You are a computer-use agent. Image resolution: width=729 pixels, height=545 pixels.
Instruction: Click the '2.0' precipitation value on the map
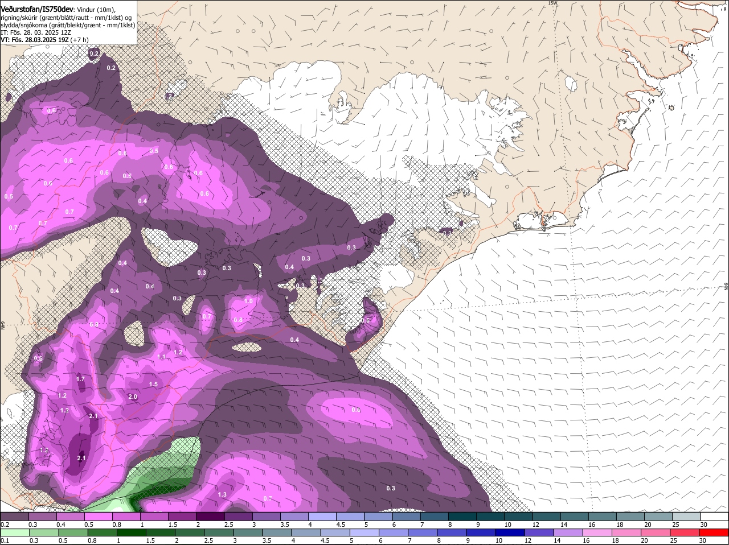pos(133,397)
